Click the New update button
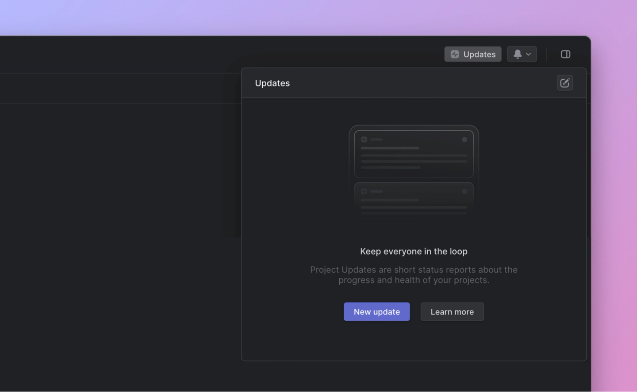This screenshot has width=637, height=392. [376, 312]
